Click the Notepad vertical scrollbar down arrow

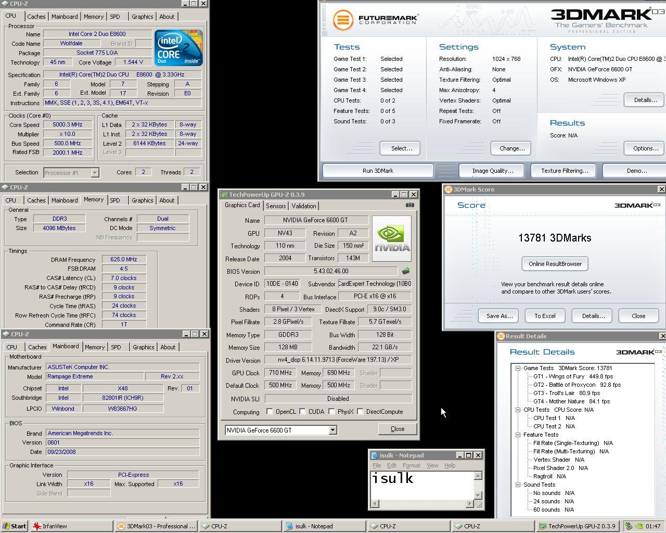pyautogui.click(x=478, y=495)
